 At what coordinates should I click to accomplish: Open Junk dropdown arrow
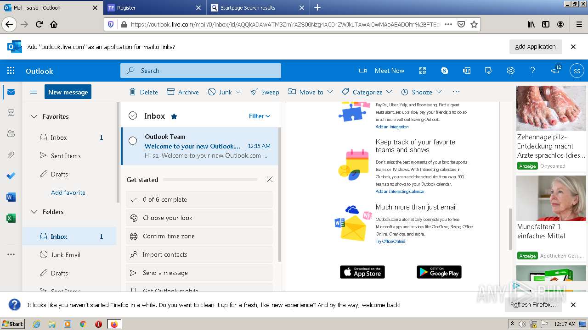[x=238, y=92]
